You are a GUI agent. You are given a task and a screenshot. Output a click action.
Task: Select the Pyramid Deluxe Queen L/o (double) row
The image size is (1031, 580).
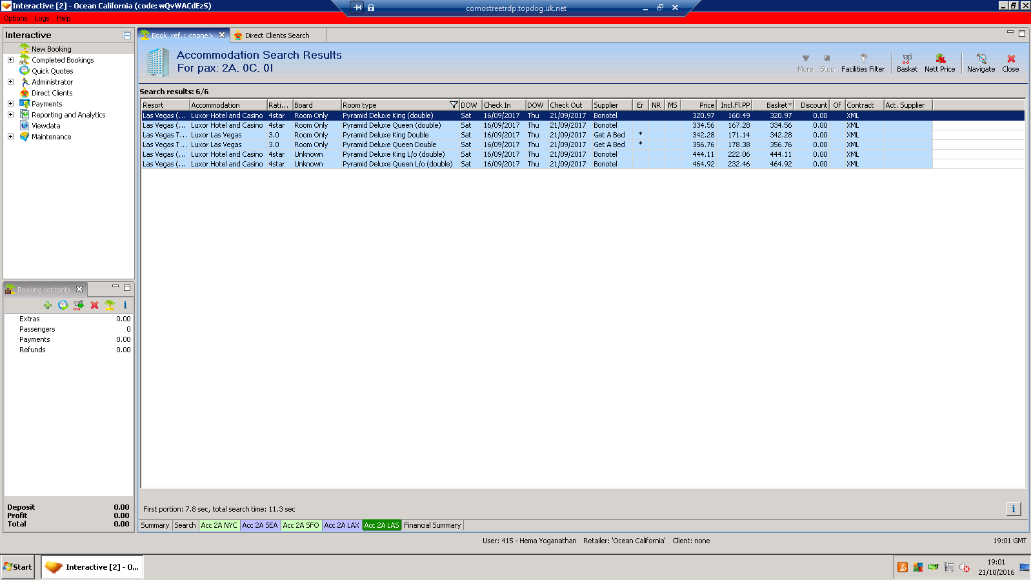coord(537,164)
